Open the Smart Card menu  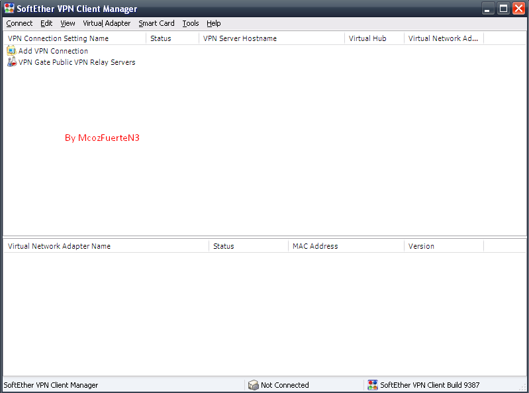coord(156,23)
